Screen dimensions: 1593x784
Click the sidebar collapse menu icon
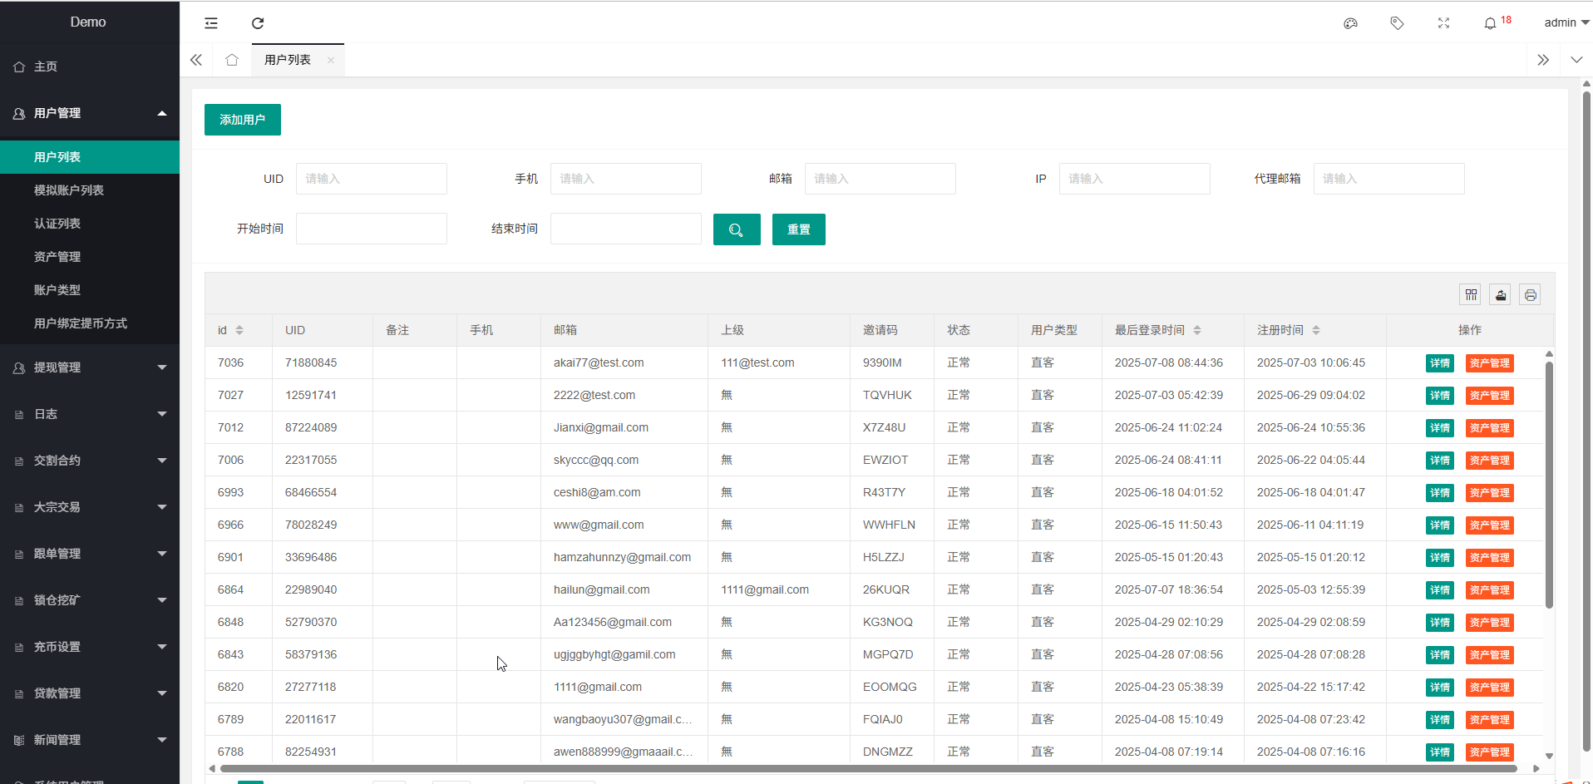coord(211,23)
